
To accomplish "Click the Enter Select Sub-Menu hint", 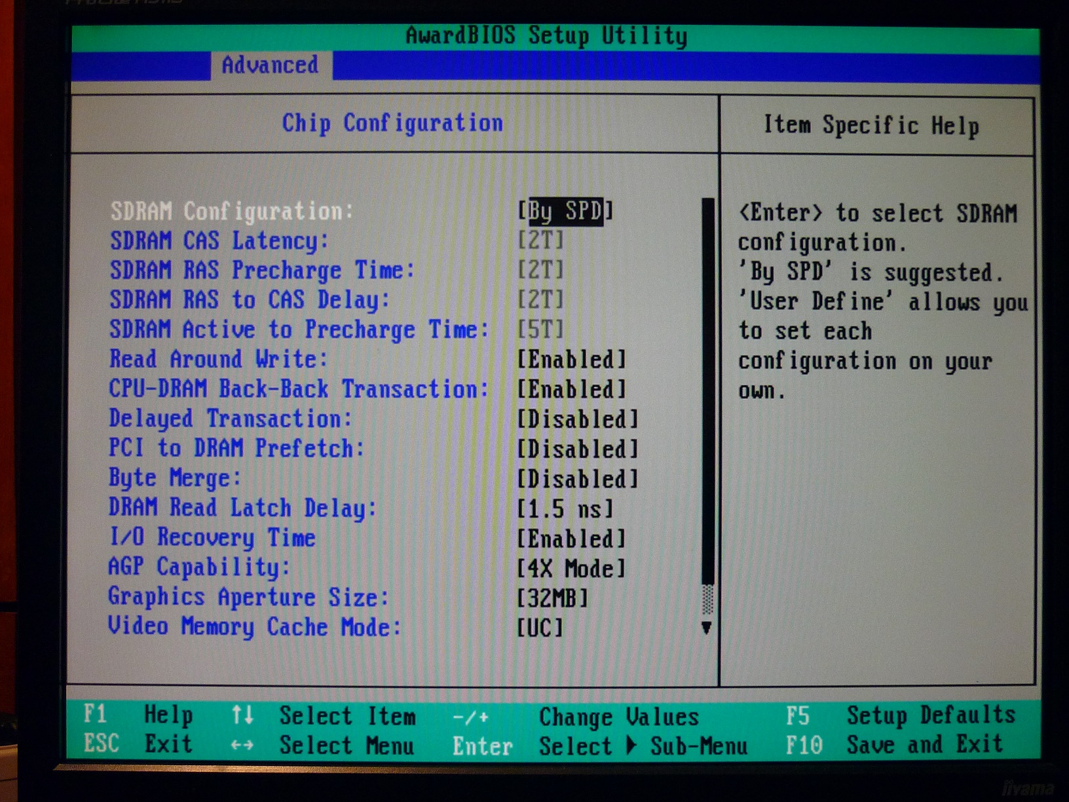I will (600, 746).
